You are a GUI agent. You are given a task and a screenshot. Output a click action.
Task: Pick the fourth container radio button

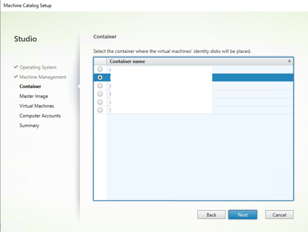(100, 94)
